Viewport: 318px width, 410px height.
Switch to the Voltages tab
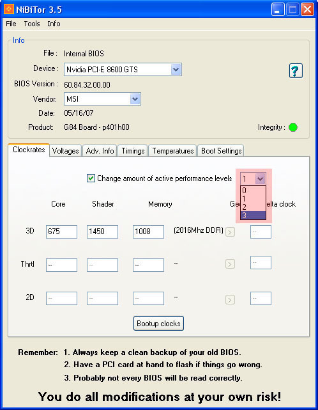pos(65,151)
